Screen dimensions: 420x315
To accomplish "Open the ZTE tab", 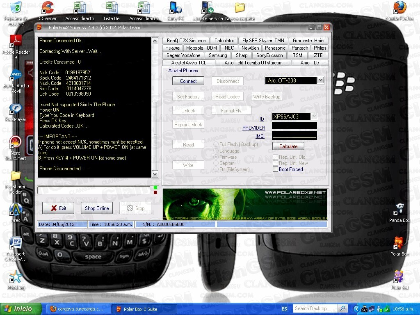I will [318, 55].
